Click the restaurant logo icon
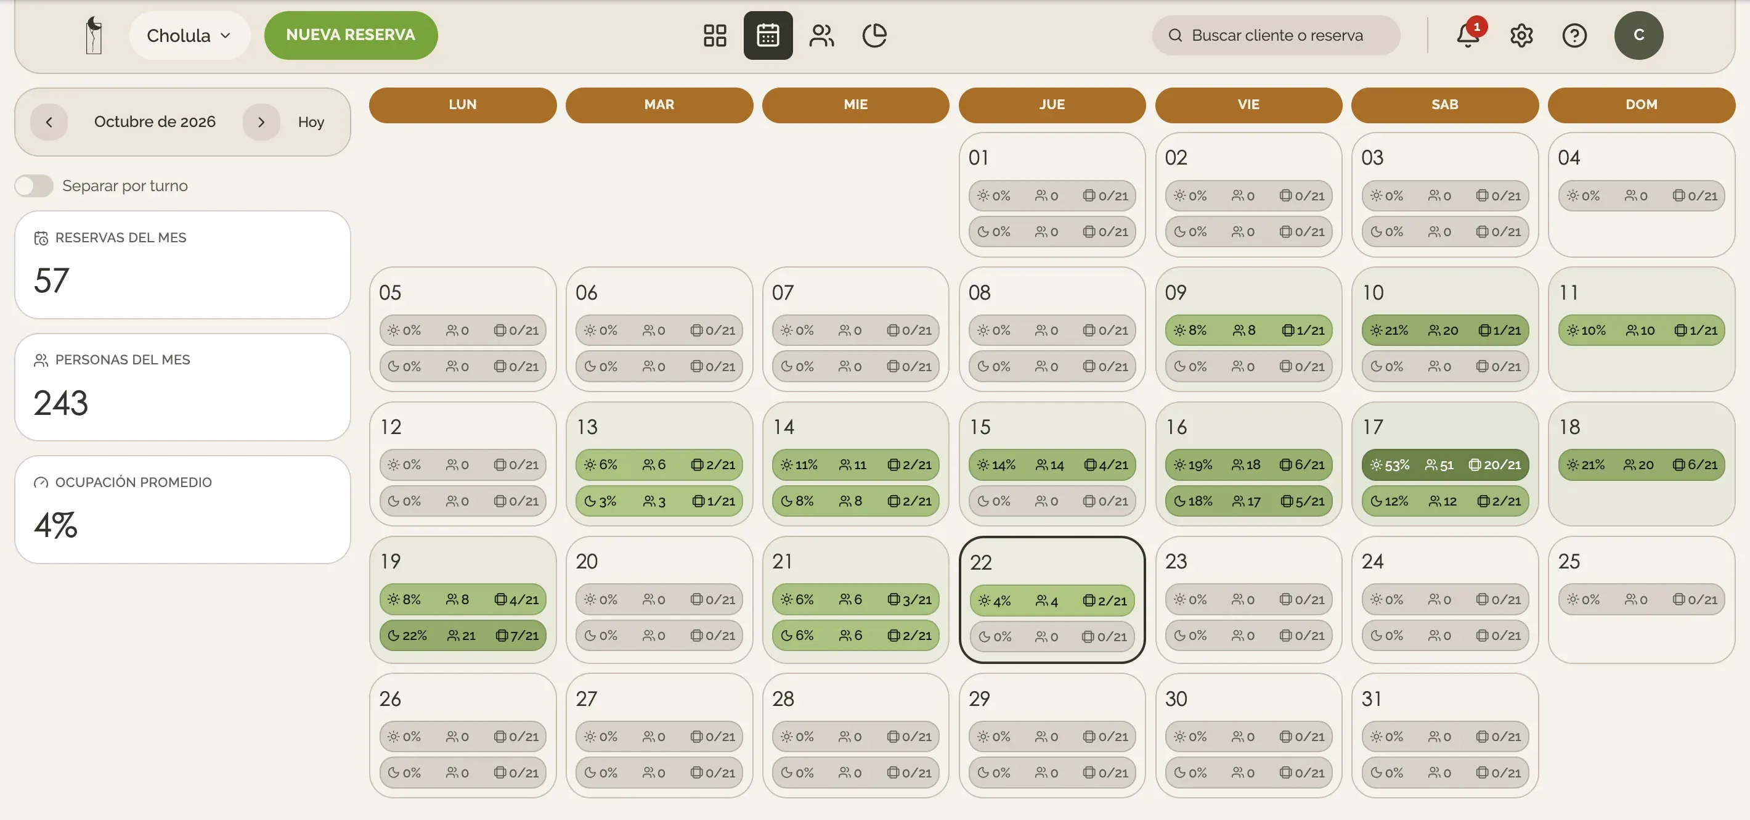1750x820 pixels. [x=94, y=35]
